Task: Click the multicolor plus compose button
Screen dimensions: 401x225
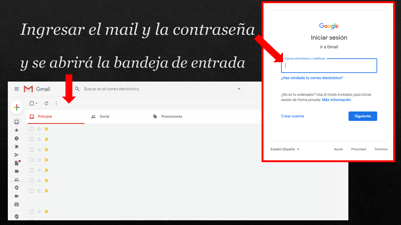Action: [17, 107]
